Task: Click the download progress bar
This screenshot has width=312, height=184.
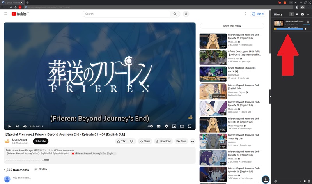Action: (x=289, y=29)
